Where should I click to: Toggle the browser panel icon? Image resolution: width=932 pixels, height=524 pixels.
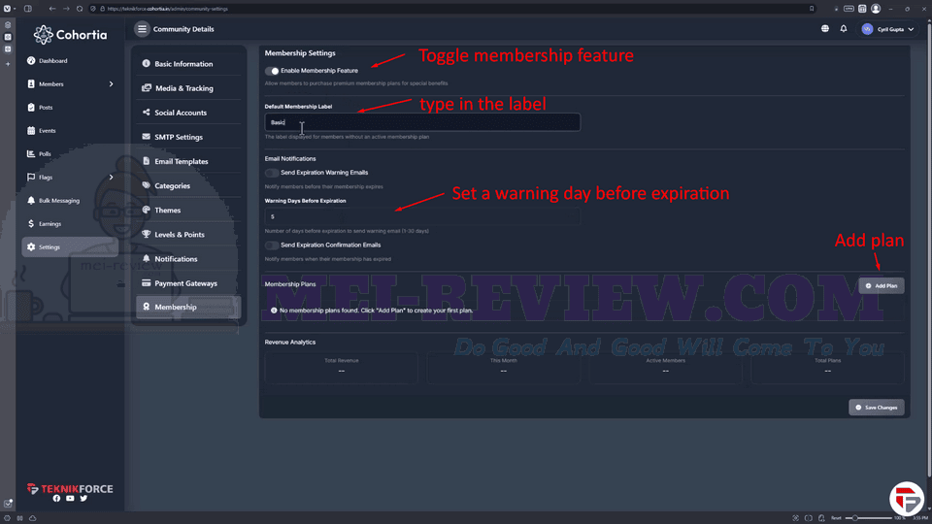click(28, 9)
